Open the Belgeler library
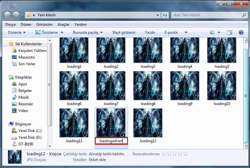The height and width of the screenshot is (168, 250). (x=22, y=91)
